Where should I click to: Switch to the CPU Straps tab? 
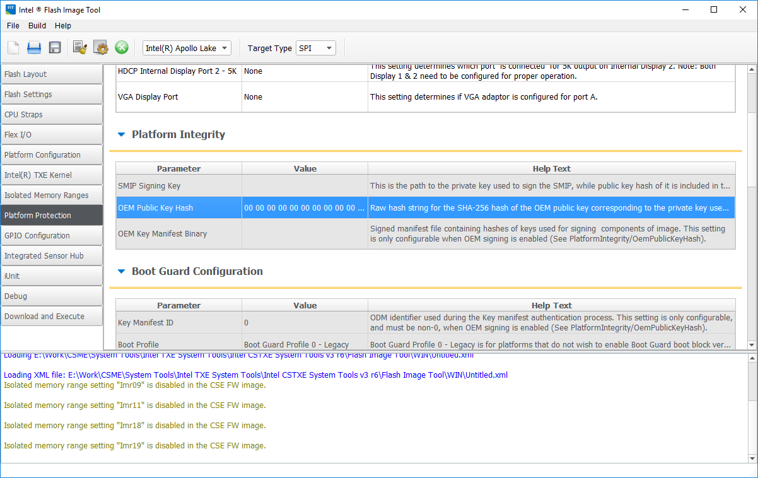[52, 115]
